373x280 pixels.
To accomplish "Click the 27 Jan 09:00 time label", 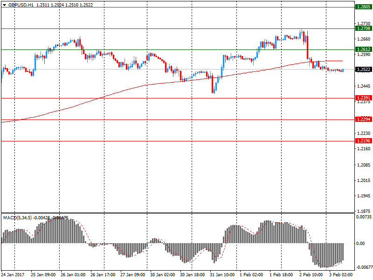I will tap(132, 275).
